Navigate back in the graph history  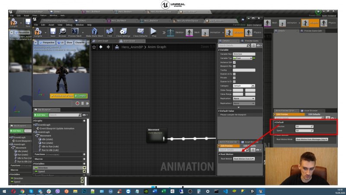click(x=101, y=47)
